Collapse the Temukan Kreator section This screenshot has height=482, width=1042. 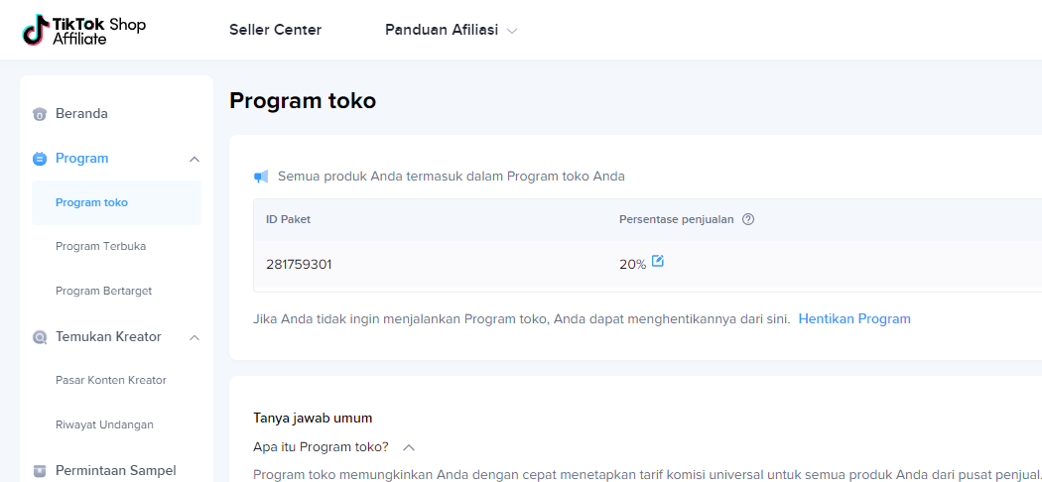pos(195,337)
